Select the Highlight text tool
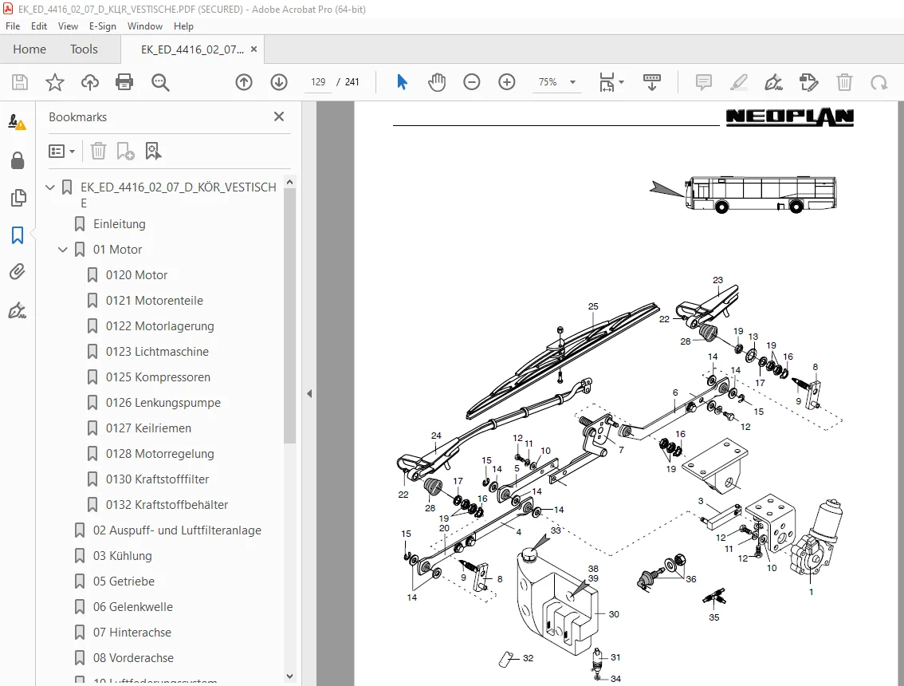Screen dimensions: 904x686 pos(738,82)
